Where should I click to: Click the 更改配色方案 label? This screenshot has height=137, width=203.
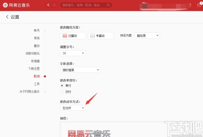pyautogui.click(x=70, y=27)
